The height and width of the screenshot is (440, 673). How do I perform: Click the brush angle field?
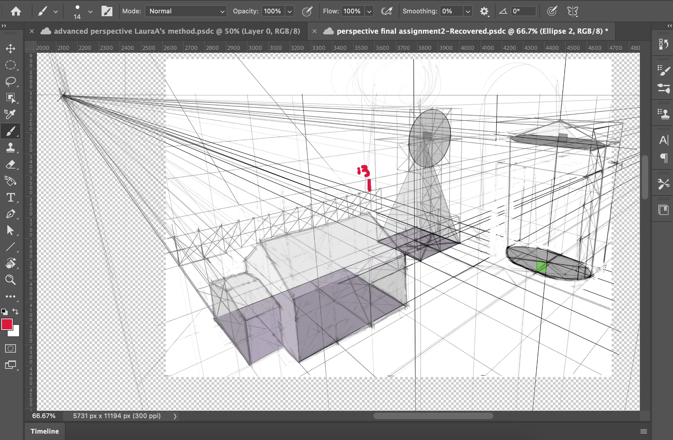coord(523,11)
